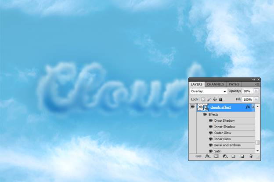Open the Opacity slider arrow
Screen dimensions: 274x182
click(256, 91)
